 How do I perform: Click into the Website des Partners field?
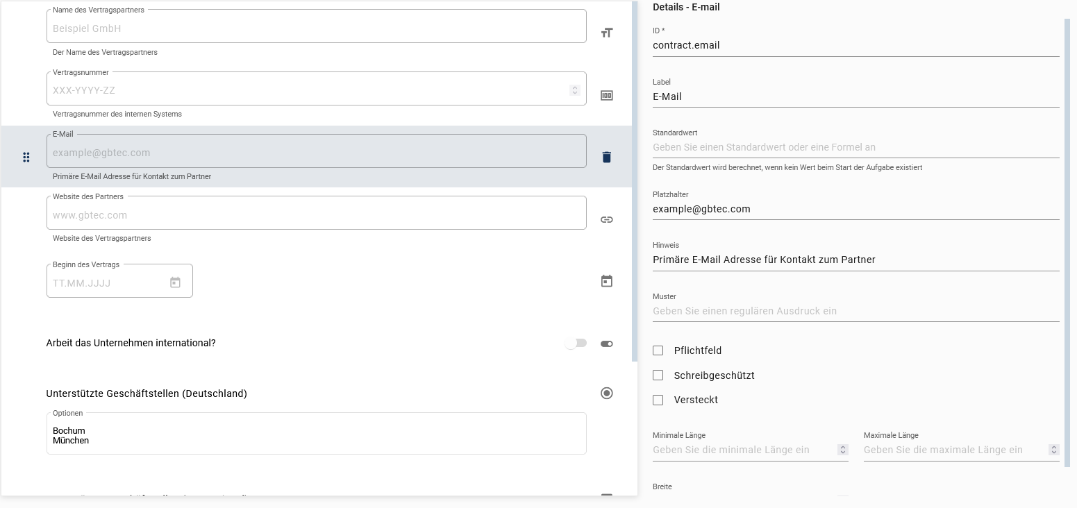[x=317, y=214]
